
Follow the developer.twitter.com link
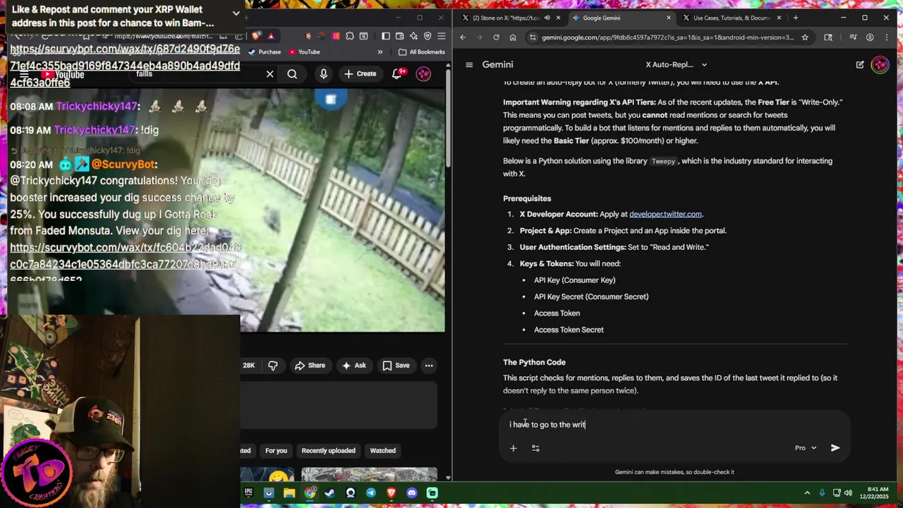(665, 214)
